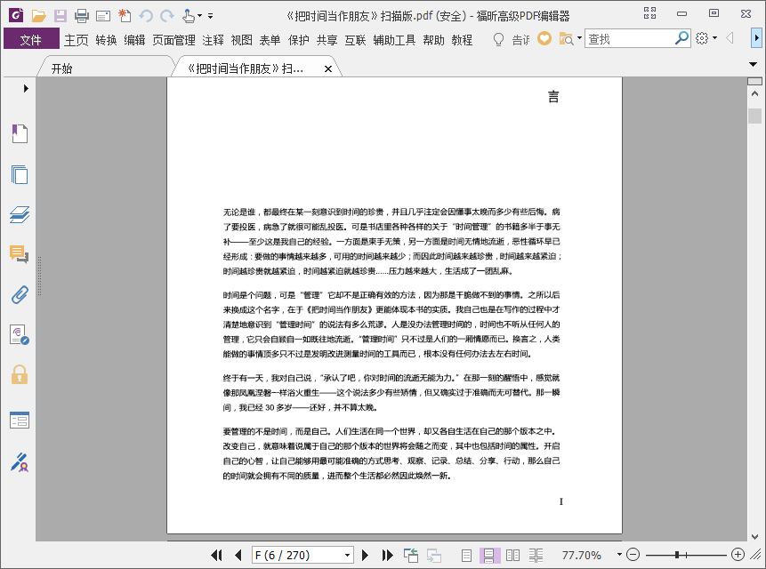Open the 视图 tab
The image size is (766, 569).
point(241,40)
